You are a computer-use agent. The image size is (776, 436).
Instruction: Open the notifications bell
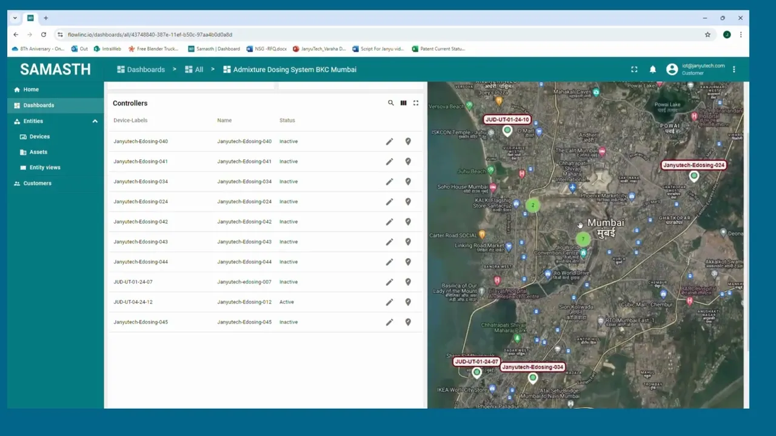(x=653, y=70)
